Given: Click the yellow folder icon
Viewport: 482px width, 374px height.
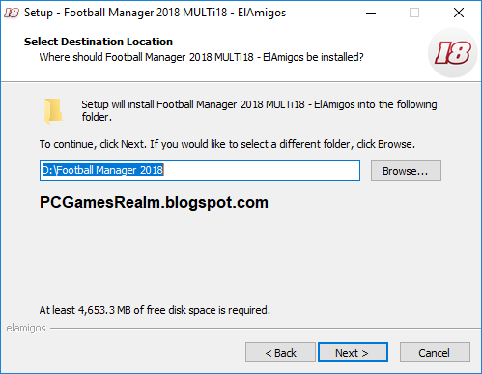Looking at the screenshot, I should point(53,111).
